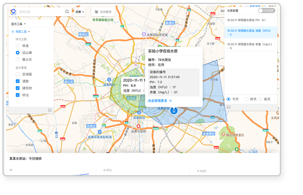
Task: Uncheck the 道路 checkbox
Action: (17, 81)
